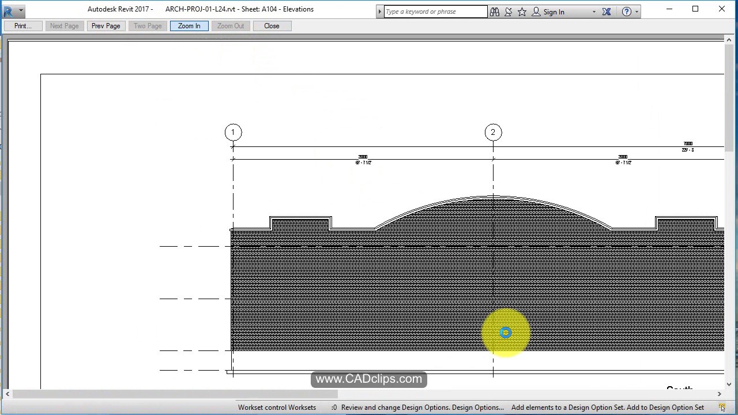Screen dimensions: 738x415
Task: Select the search binoculars icon
Action: [494, 12]
